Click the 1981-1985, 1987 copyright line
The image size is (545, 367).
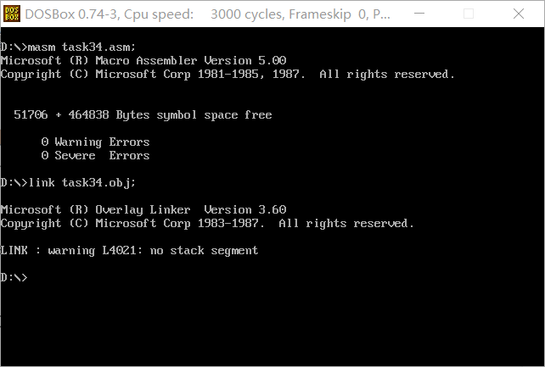point(228,75)
